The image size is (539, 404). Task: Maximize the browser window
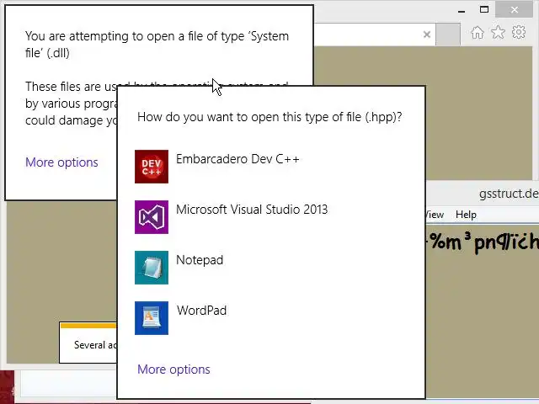pyautogui.click(x=484, y=9)
